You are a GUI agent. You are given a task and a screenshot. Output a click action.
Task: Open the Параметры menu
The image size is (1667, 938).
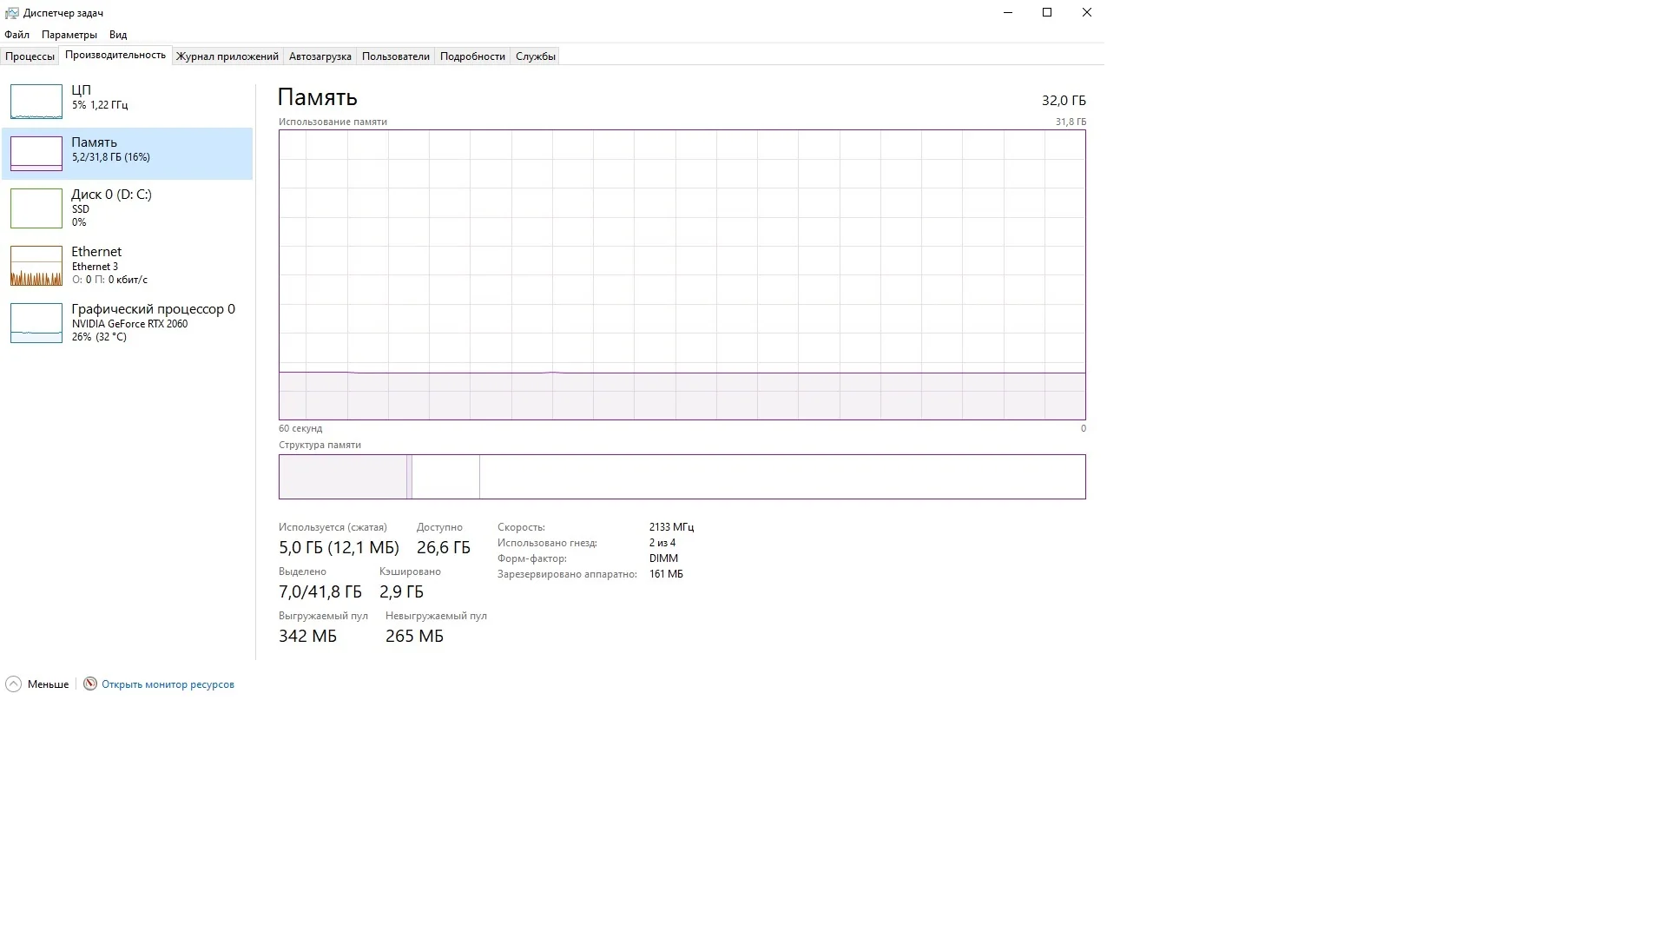69,35
